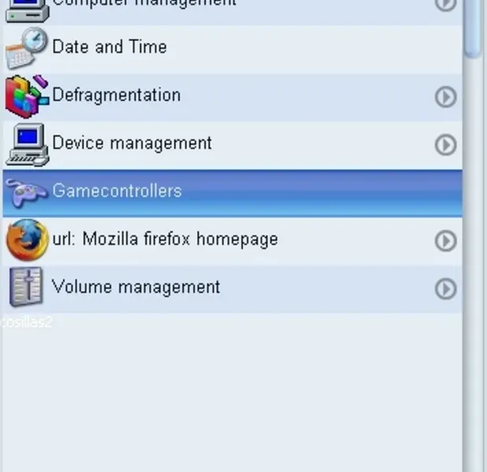Open the Defragmentation text label
Image resolution: width=487 pixels, height=472 pixels.
point(116,95)
